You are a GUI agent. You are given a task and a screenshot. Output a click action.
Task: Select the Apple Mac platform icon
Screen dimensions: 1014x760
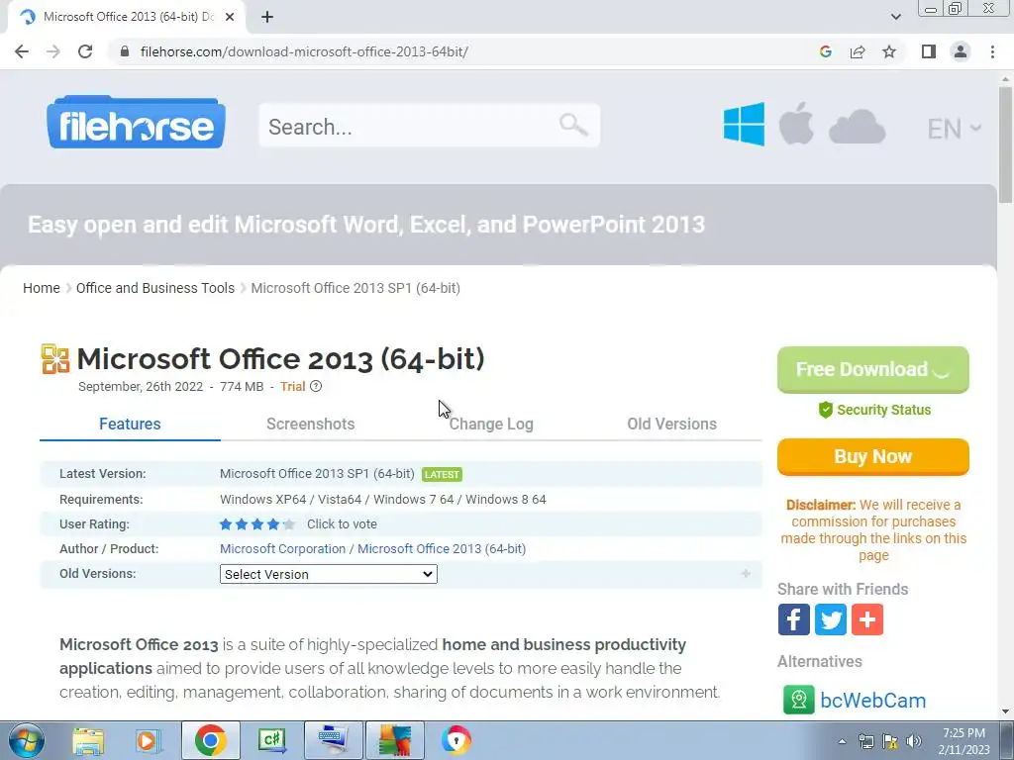796,124
